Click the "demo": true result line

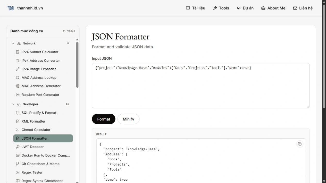pos(115,180)
